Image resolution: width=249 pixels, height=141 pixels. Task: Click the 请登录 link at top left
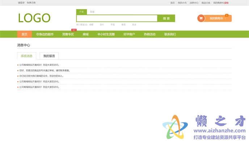pos(21,3)
